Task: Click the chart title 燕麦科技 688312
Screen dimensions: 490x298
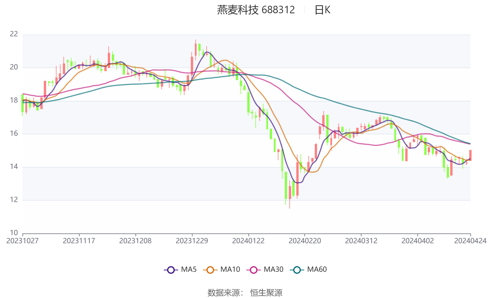Action: pyautogui.click(x=256, y=10)
